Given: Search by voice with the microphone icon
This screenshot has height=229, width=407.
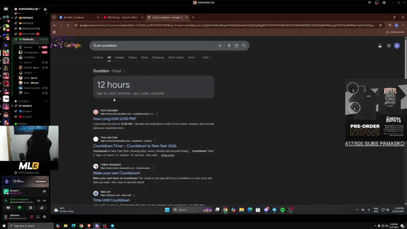Looking at the screenshot, I should point(229,45).
